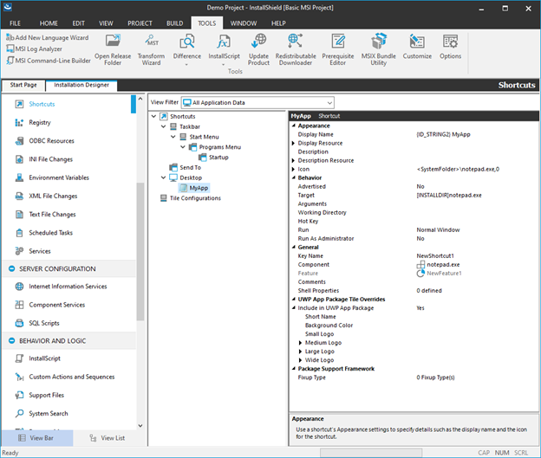Open ODBC Resources view

(x=51, y=140)
